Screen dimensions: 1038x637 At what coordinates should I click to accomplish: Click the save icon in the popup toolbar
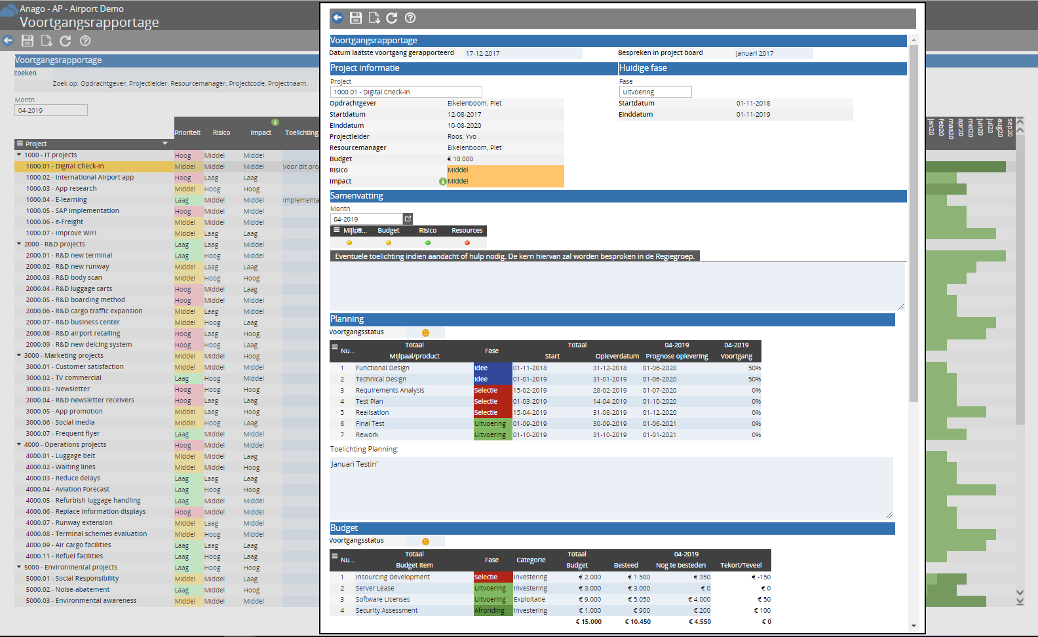click(356, 18)
